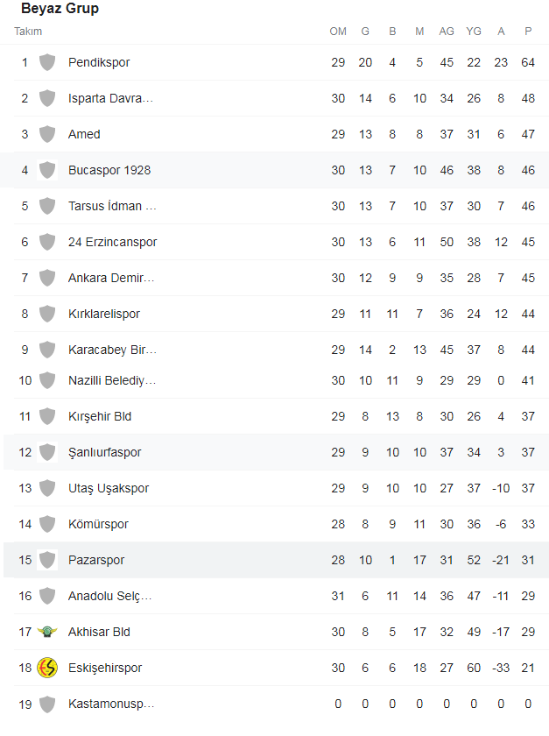Click the OM matches played column header

pos(338,32)
